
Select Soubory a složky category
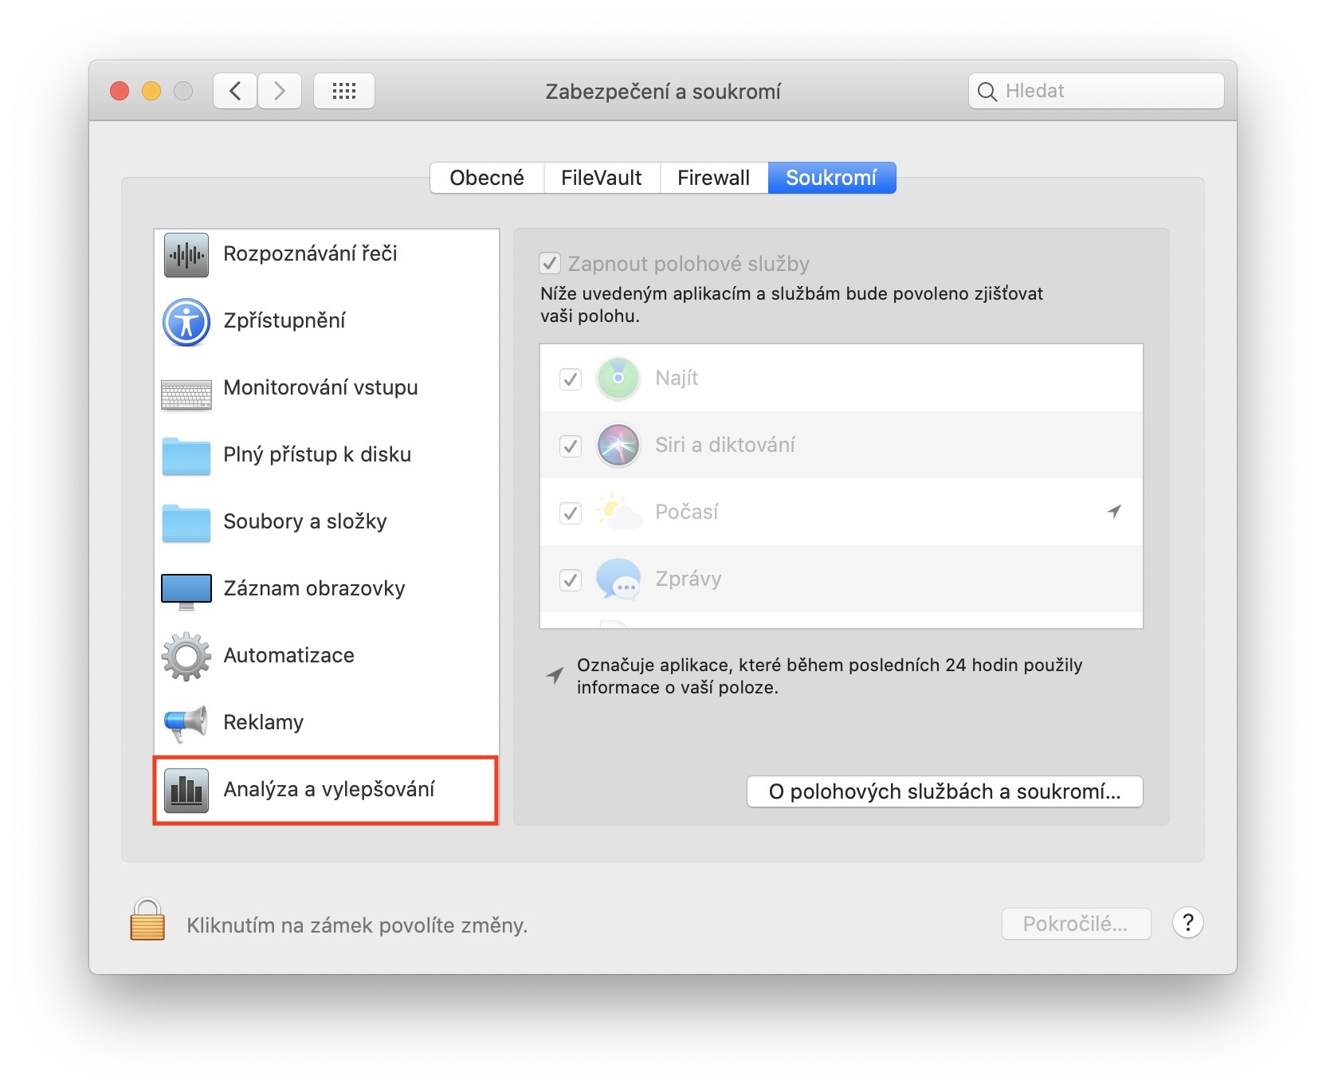coord(327,523)
